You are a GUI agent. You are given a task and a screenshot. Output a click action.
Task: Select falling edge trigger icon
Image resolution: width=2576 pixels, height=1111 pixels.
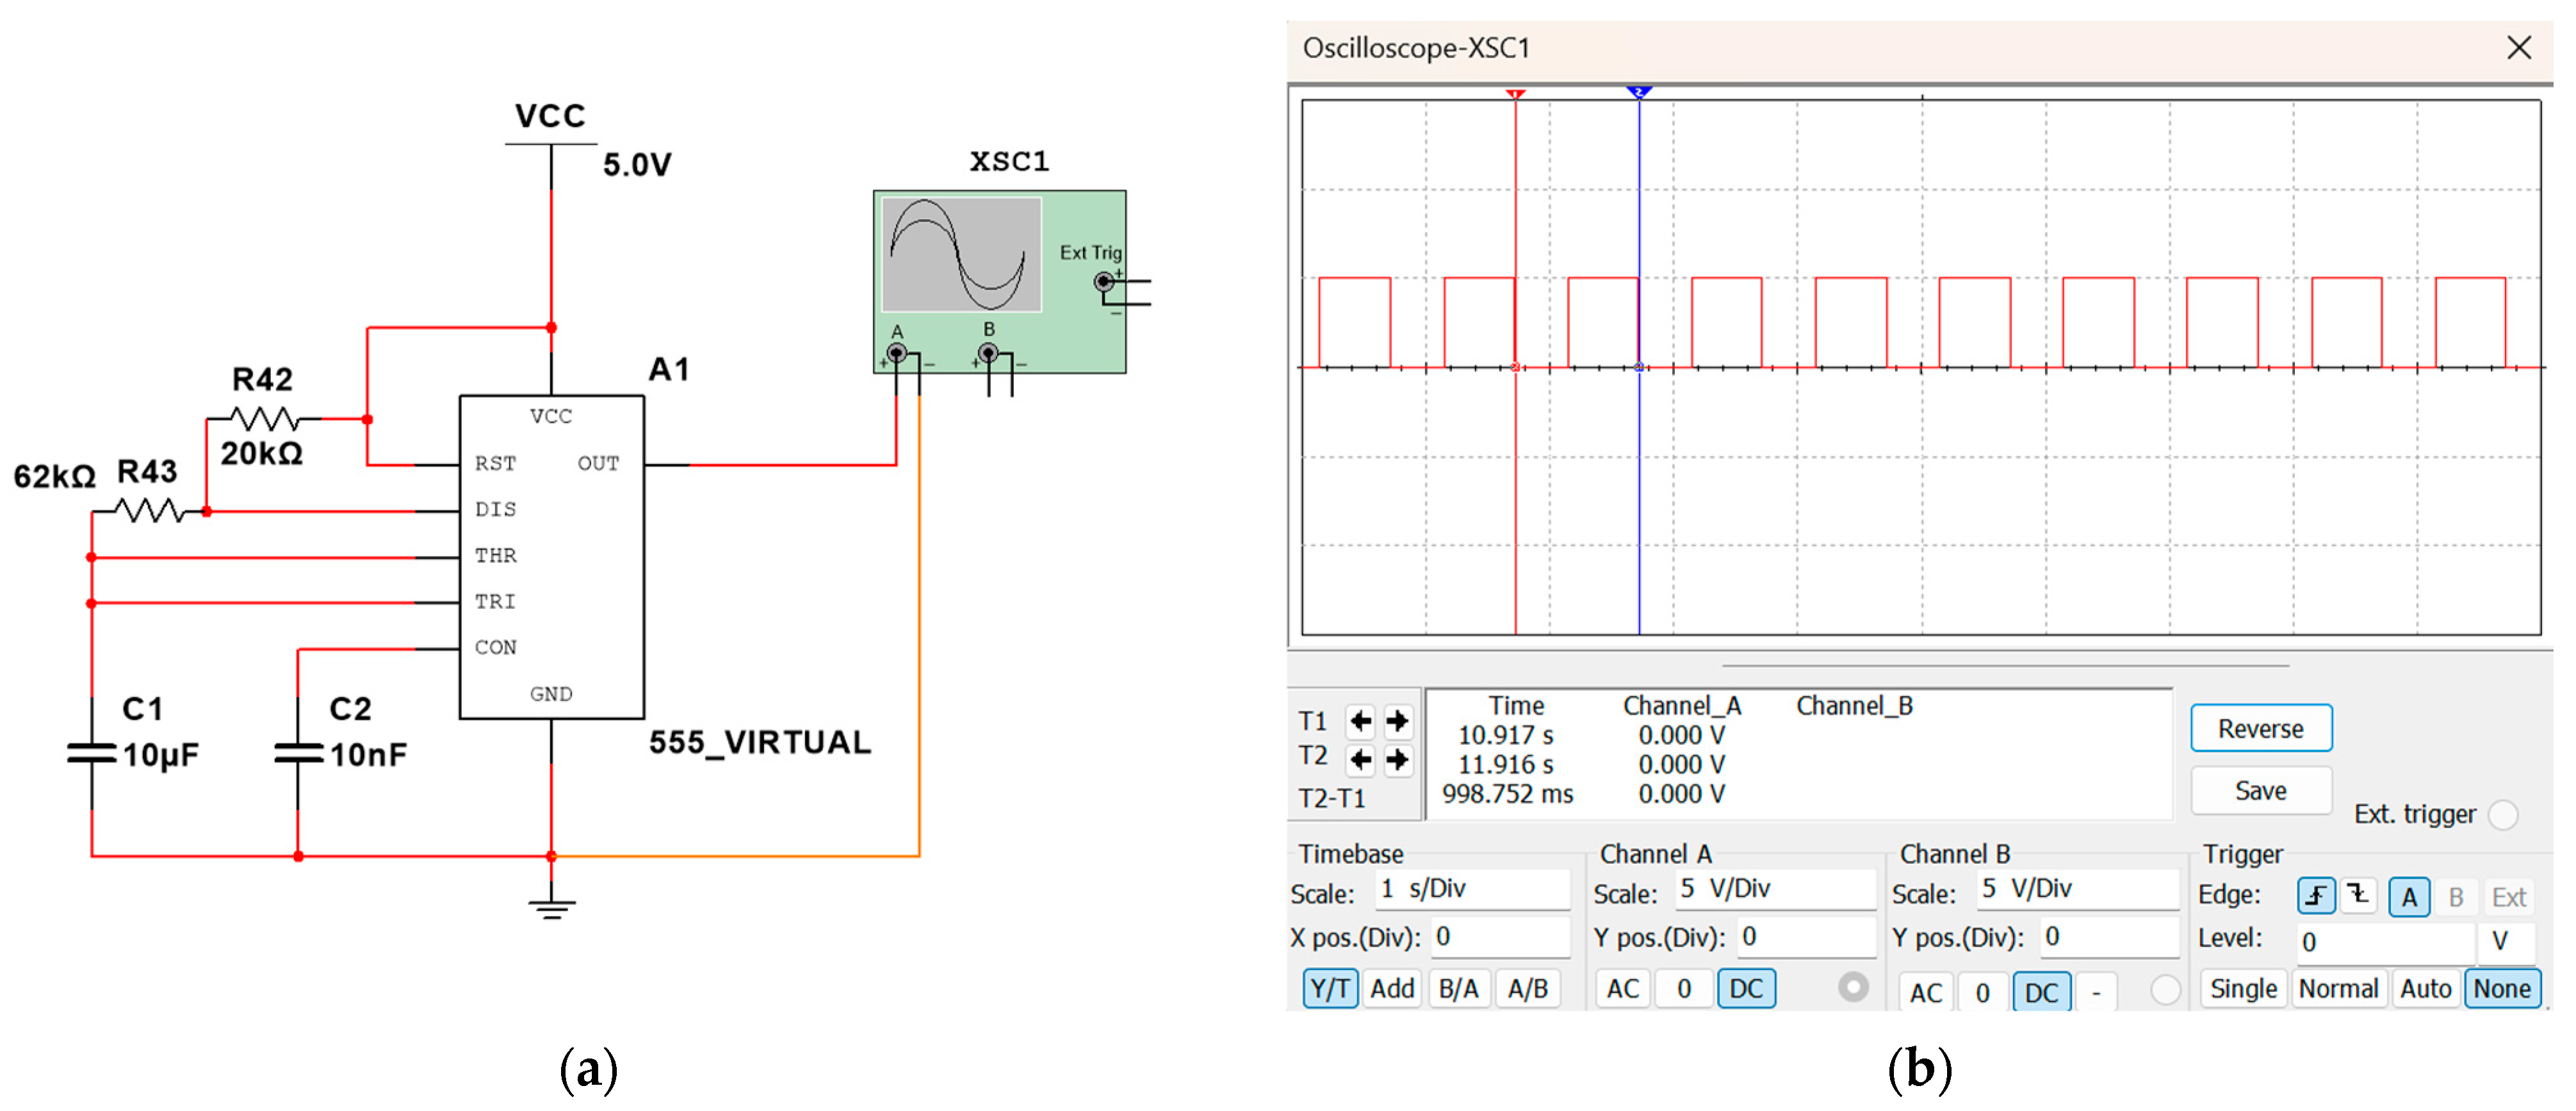click(2358, 896)
